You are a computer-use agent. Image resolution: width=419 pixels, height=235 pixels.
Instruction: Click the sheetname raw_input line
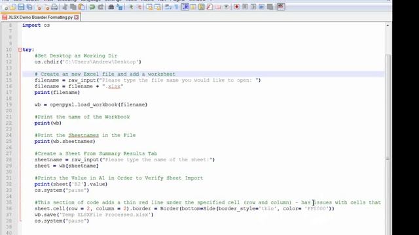coord(124,160)
